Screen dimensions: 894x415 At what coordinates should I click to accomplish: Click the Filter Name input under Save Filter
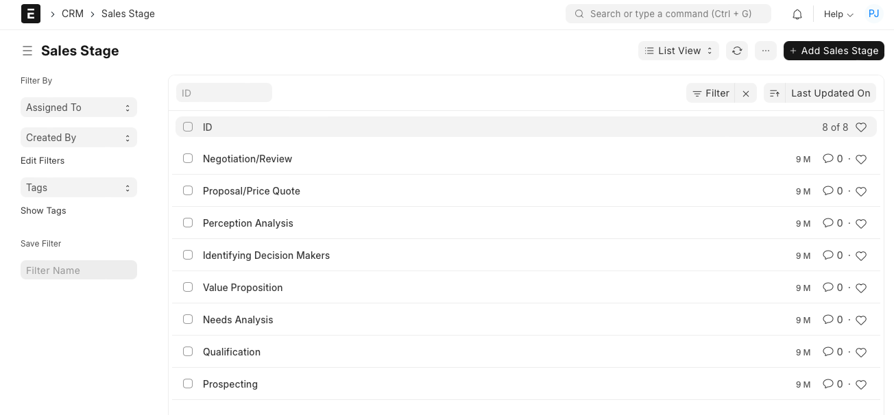(78, 269)
